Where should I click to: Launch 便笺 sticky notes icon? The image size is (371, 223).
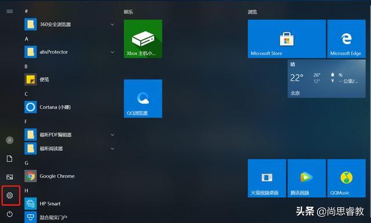(x=31, y=80)
